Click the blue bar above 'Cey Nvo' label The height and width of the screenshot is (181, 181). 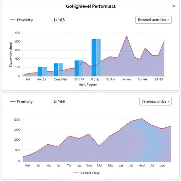[58, 70]
